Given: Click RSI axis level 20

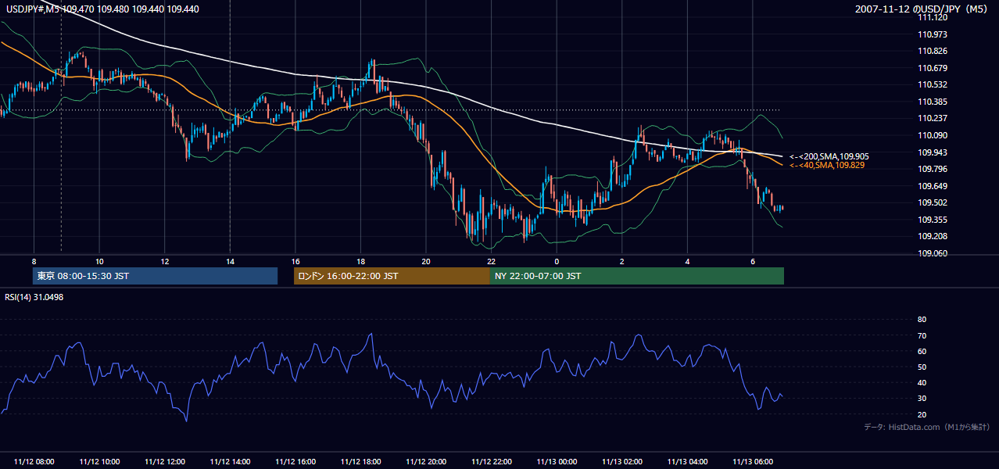Looking at the screenshot, I should [922, 414].
